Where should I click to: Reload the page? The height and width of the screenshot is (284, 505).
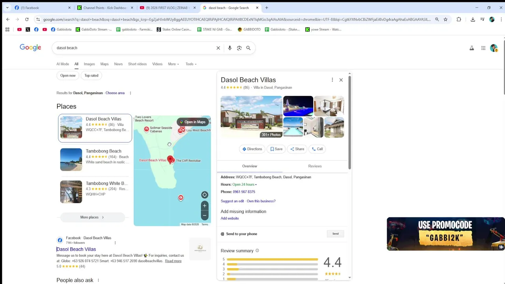click(x=27, y=19)
